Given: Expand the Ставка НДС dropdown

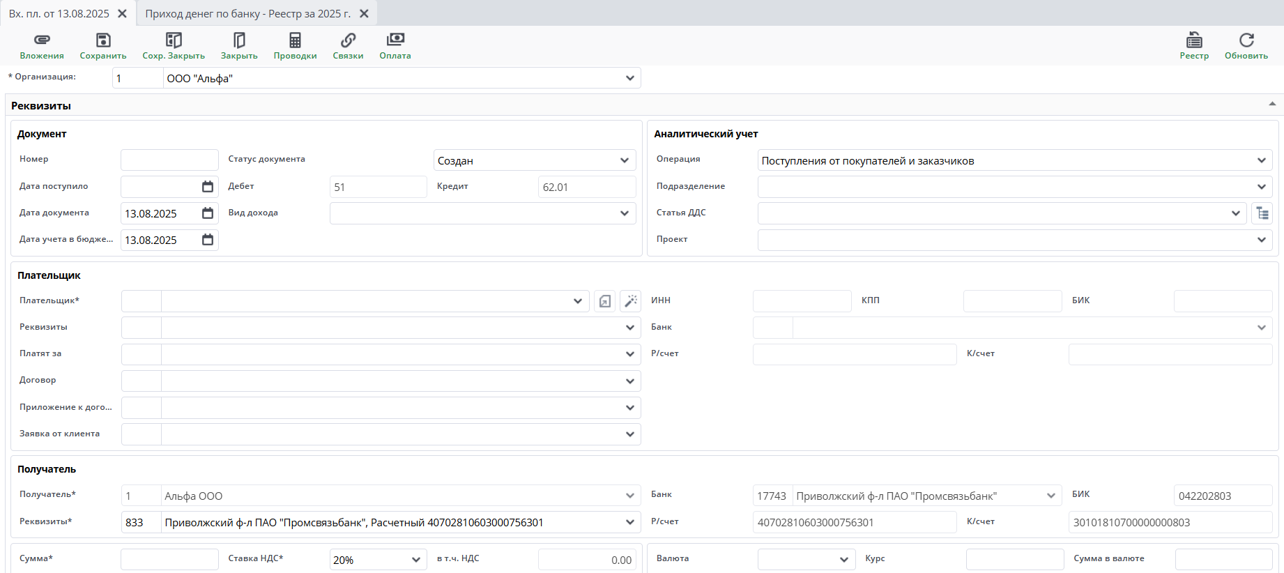Looking at the screenshot, I should (x=416, y=560).
